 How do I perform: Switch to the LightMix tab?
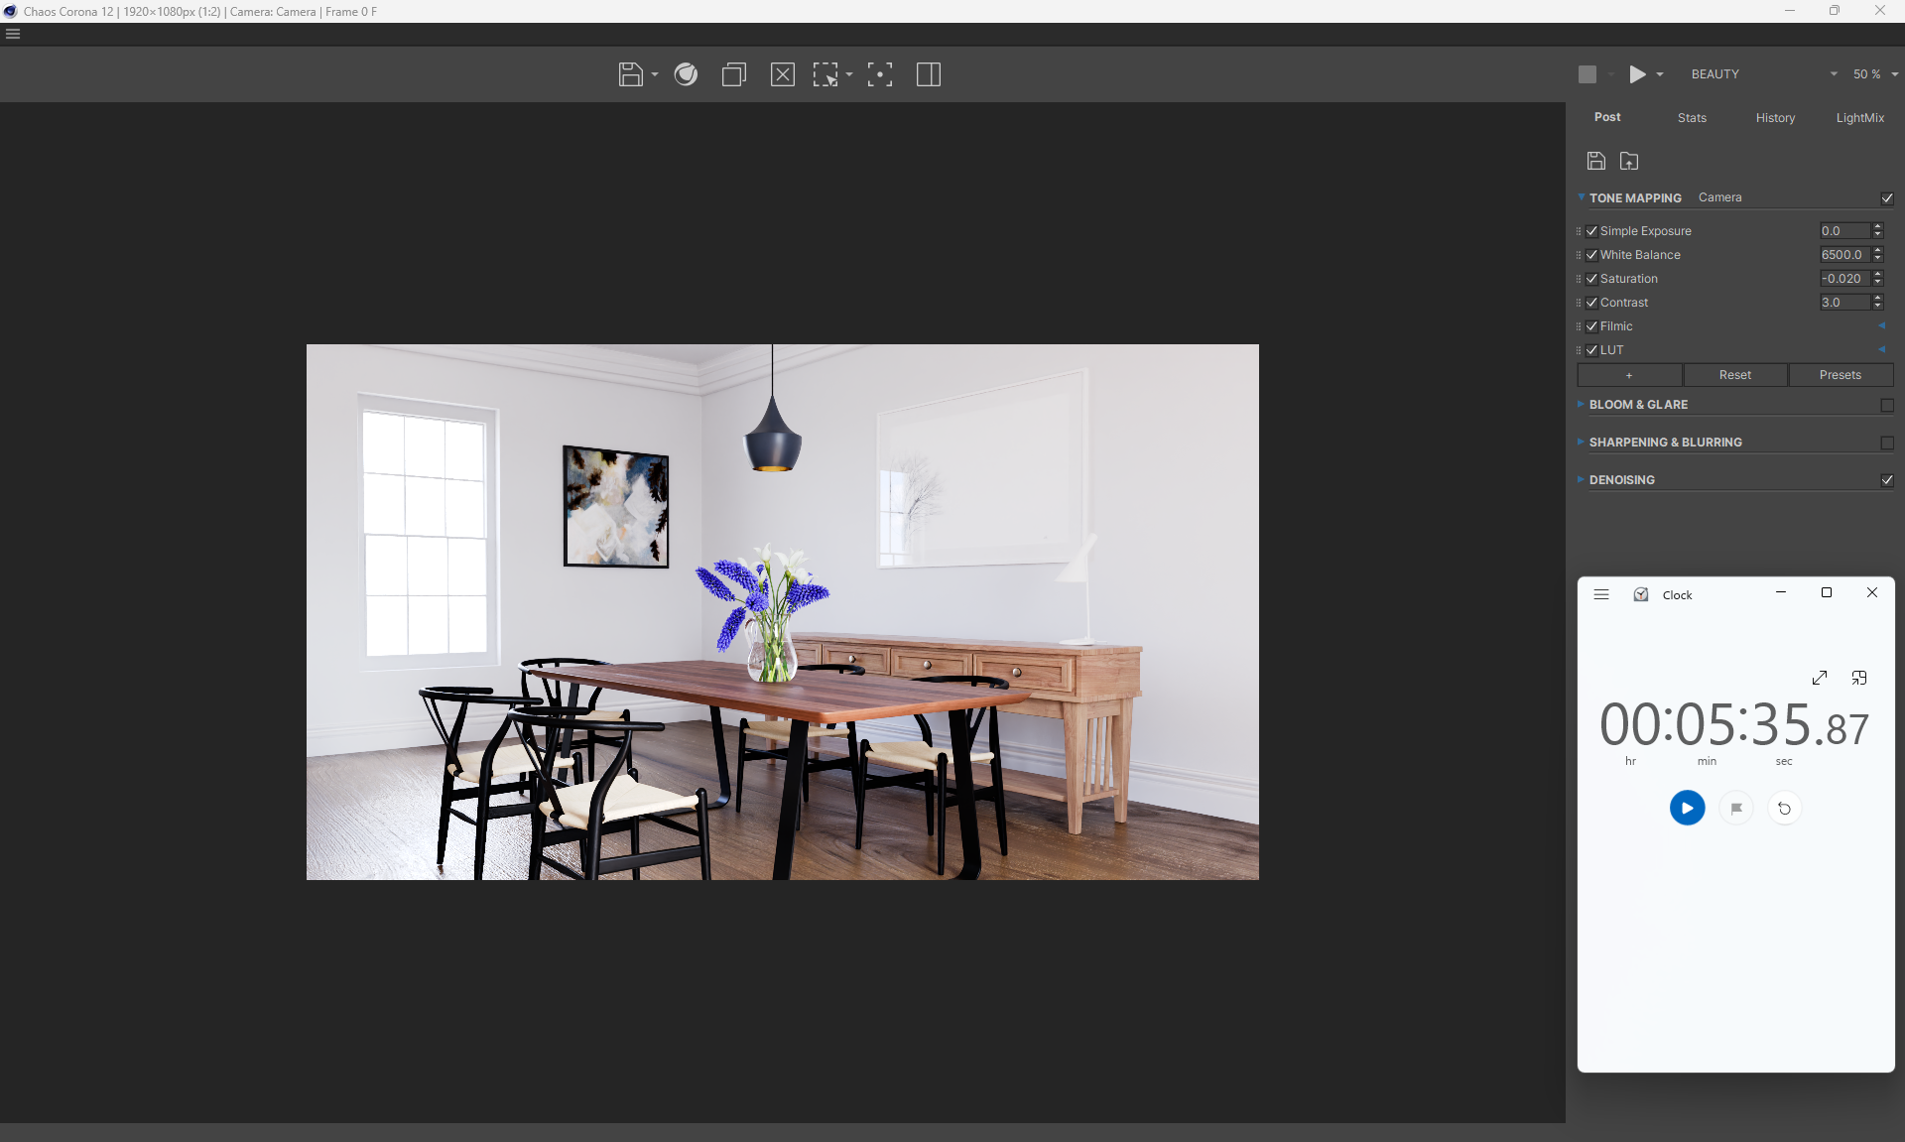1859,117
